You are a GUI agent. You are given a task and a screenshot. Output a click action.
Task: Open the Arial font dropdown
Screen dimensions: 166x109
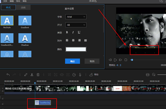76,17
